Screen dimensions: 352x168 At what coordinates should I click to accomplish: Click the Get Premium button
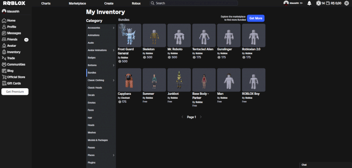(x=15, y=92)
